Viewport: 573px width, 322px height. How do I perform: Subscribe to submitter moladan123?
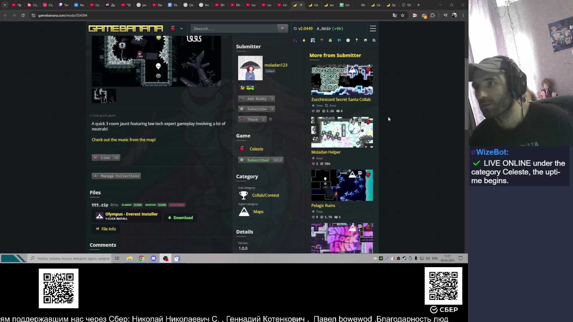coord(256,109)
